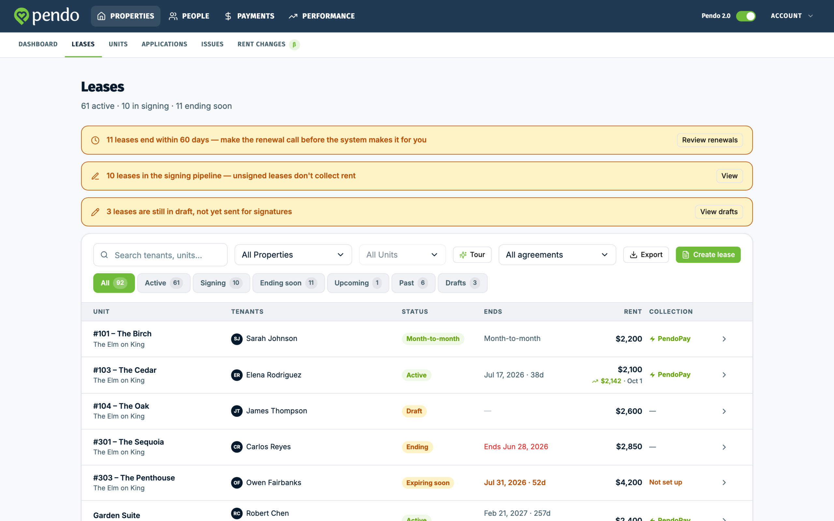This screenshot has width=834, height=521.
Task: Start the Tour
Action: tap(472, 255)
